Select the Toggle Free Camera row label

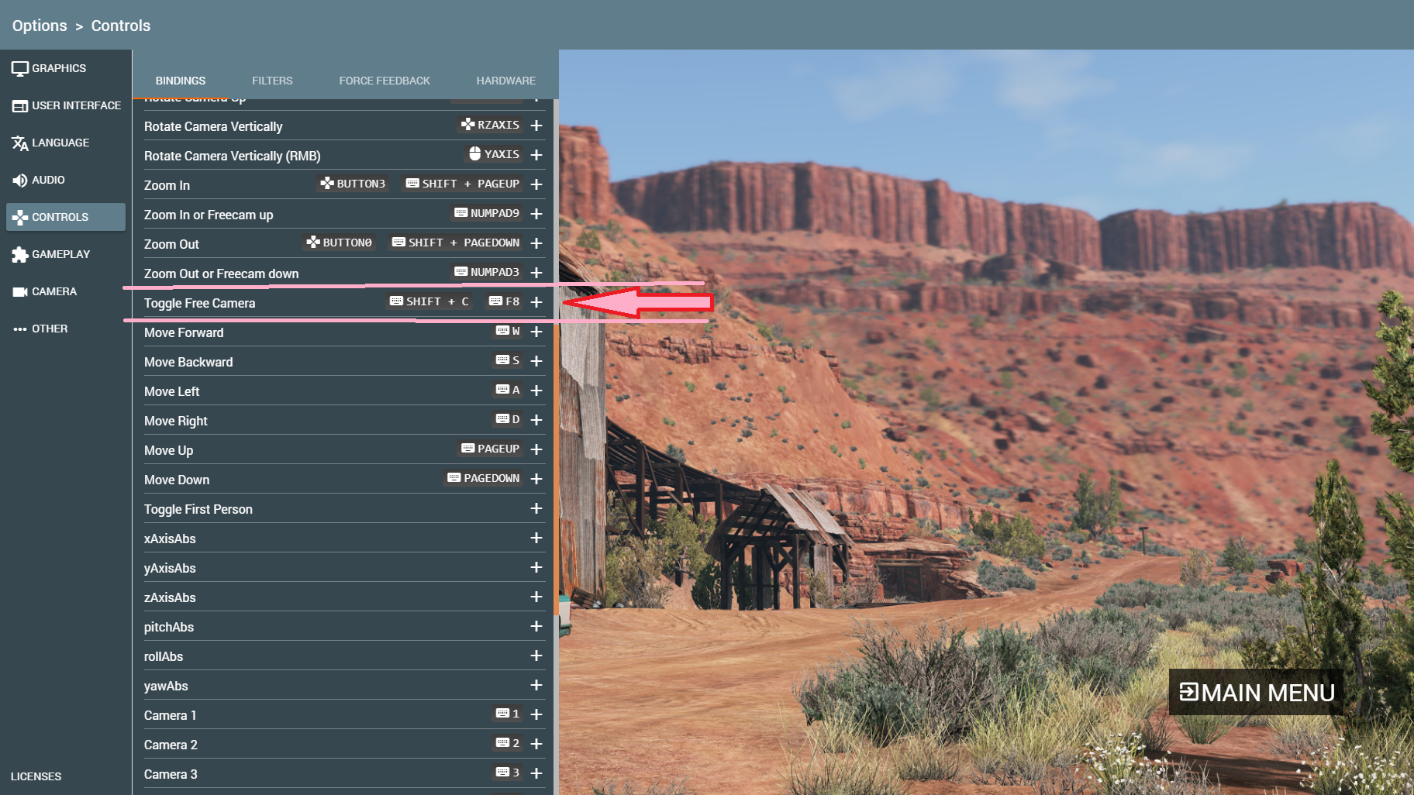[199, 303]
